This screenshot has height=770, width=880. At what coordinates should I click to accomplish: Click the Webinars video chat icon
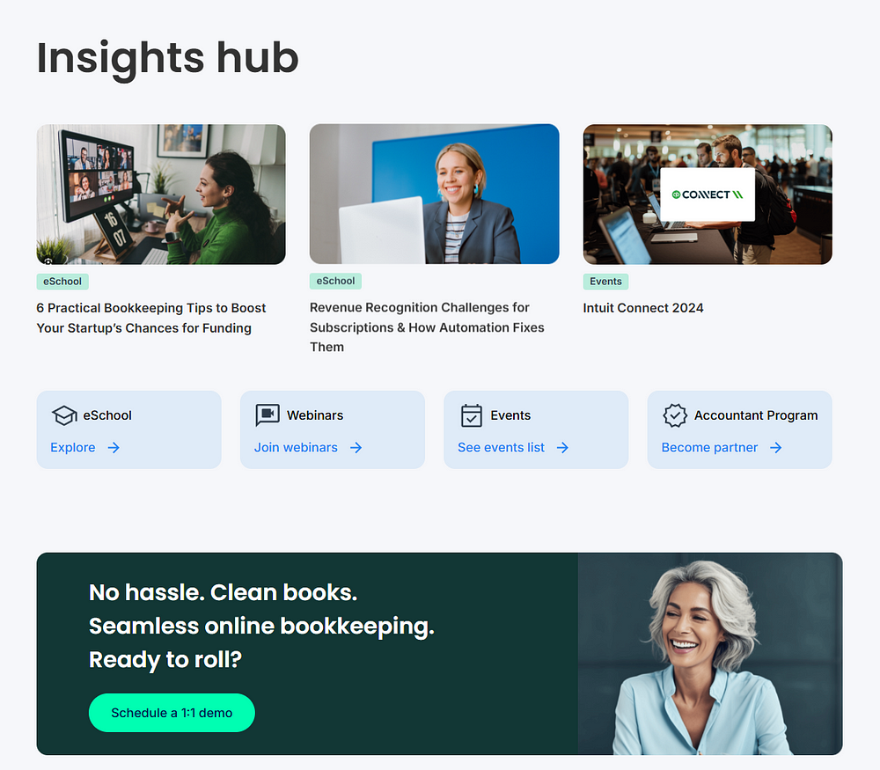(268, 415)
